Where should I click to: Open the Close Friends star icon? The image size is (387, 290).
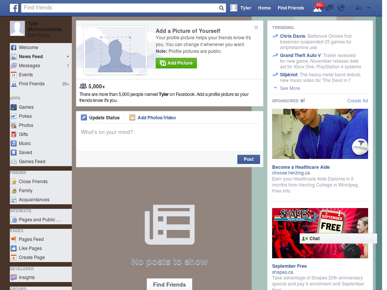click(x=14, y=182)
